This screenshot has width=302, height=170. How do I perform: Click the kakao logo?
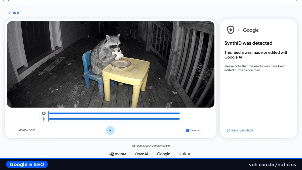[185, 154]
